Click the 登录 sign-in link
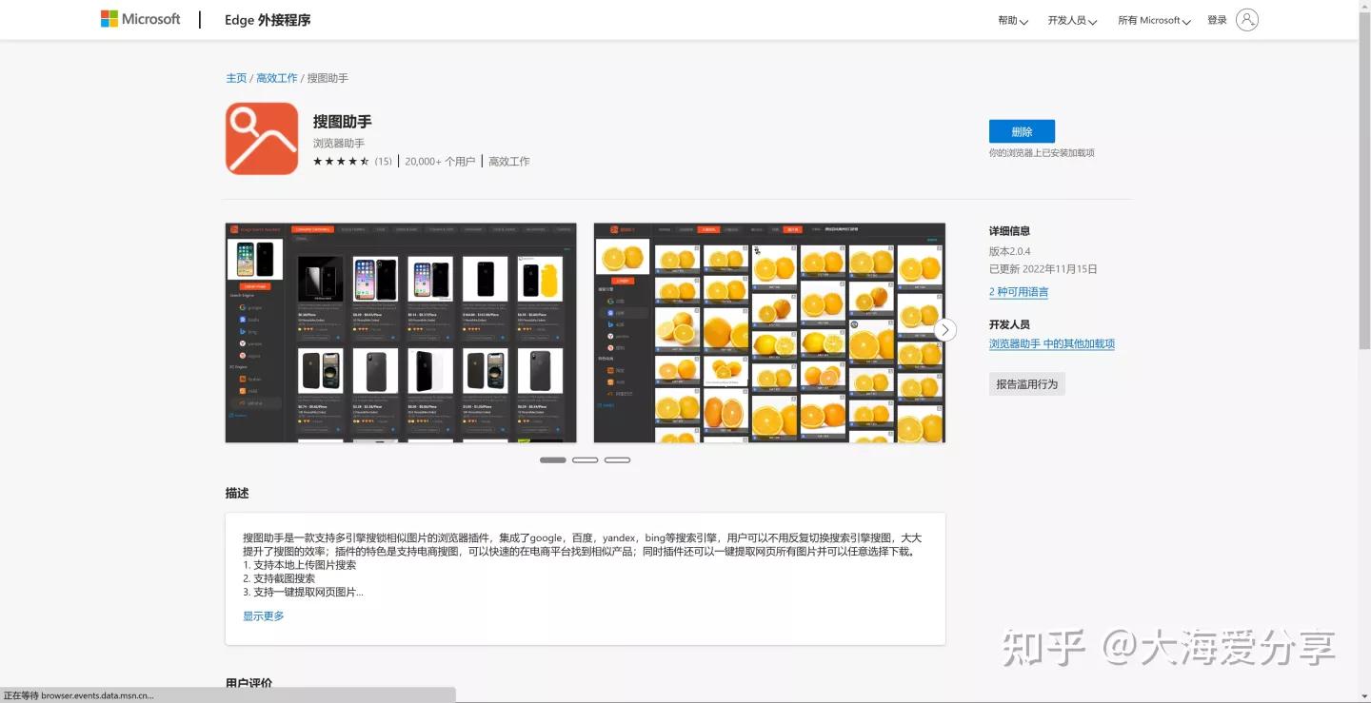This screenshot has height=703, width=1371. click(x=1216, y=19)
